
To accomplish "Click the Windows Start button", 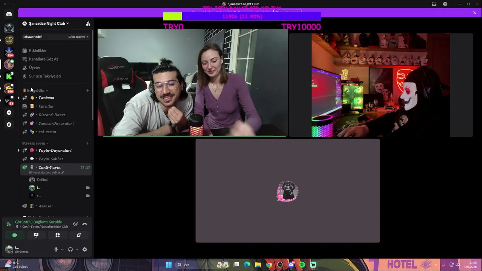I will click(x=168, y=265).
